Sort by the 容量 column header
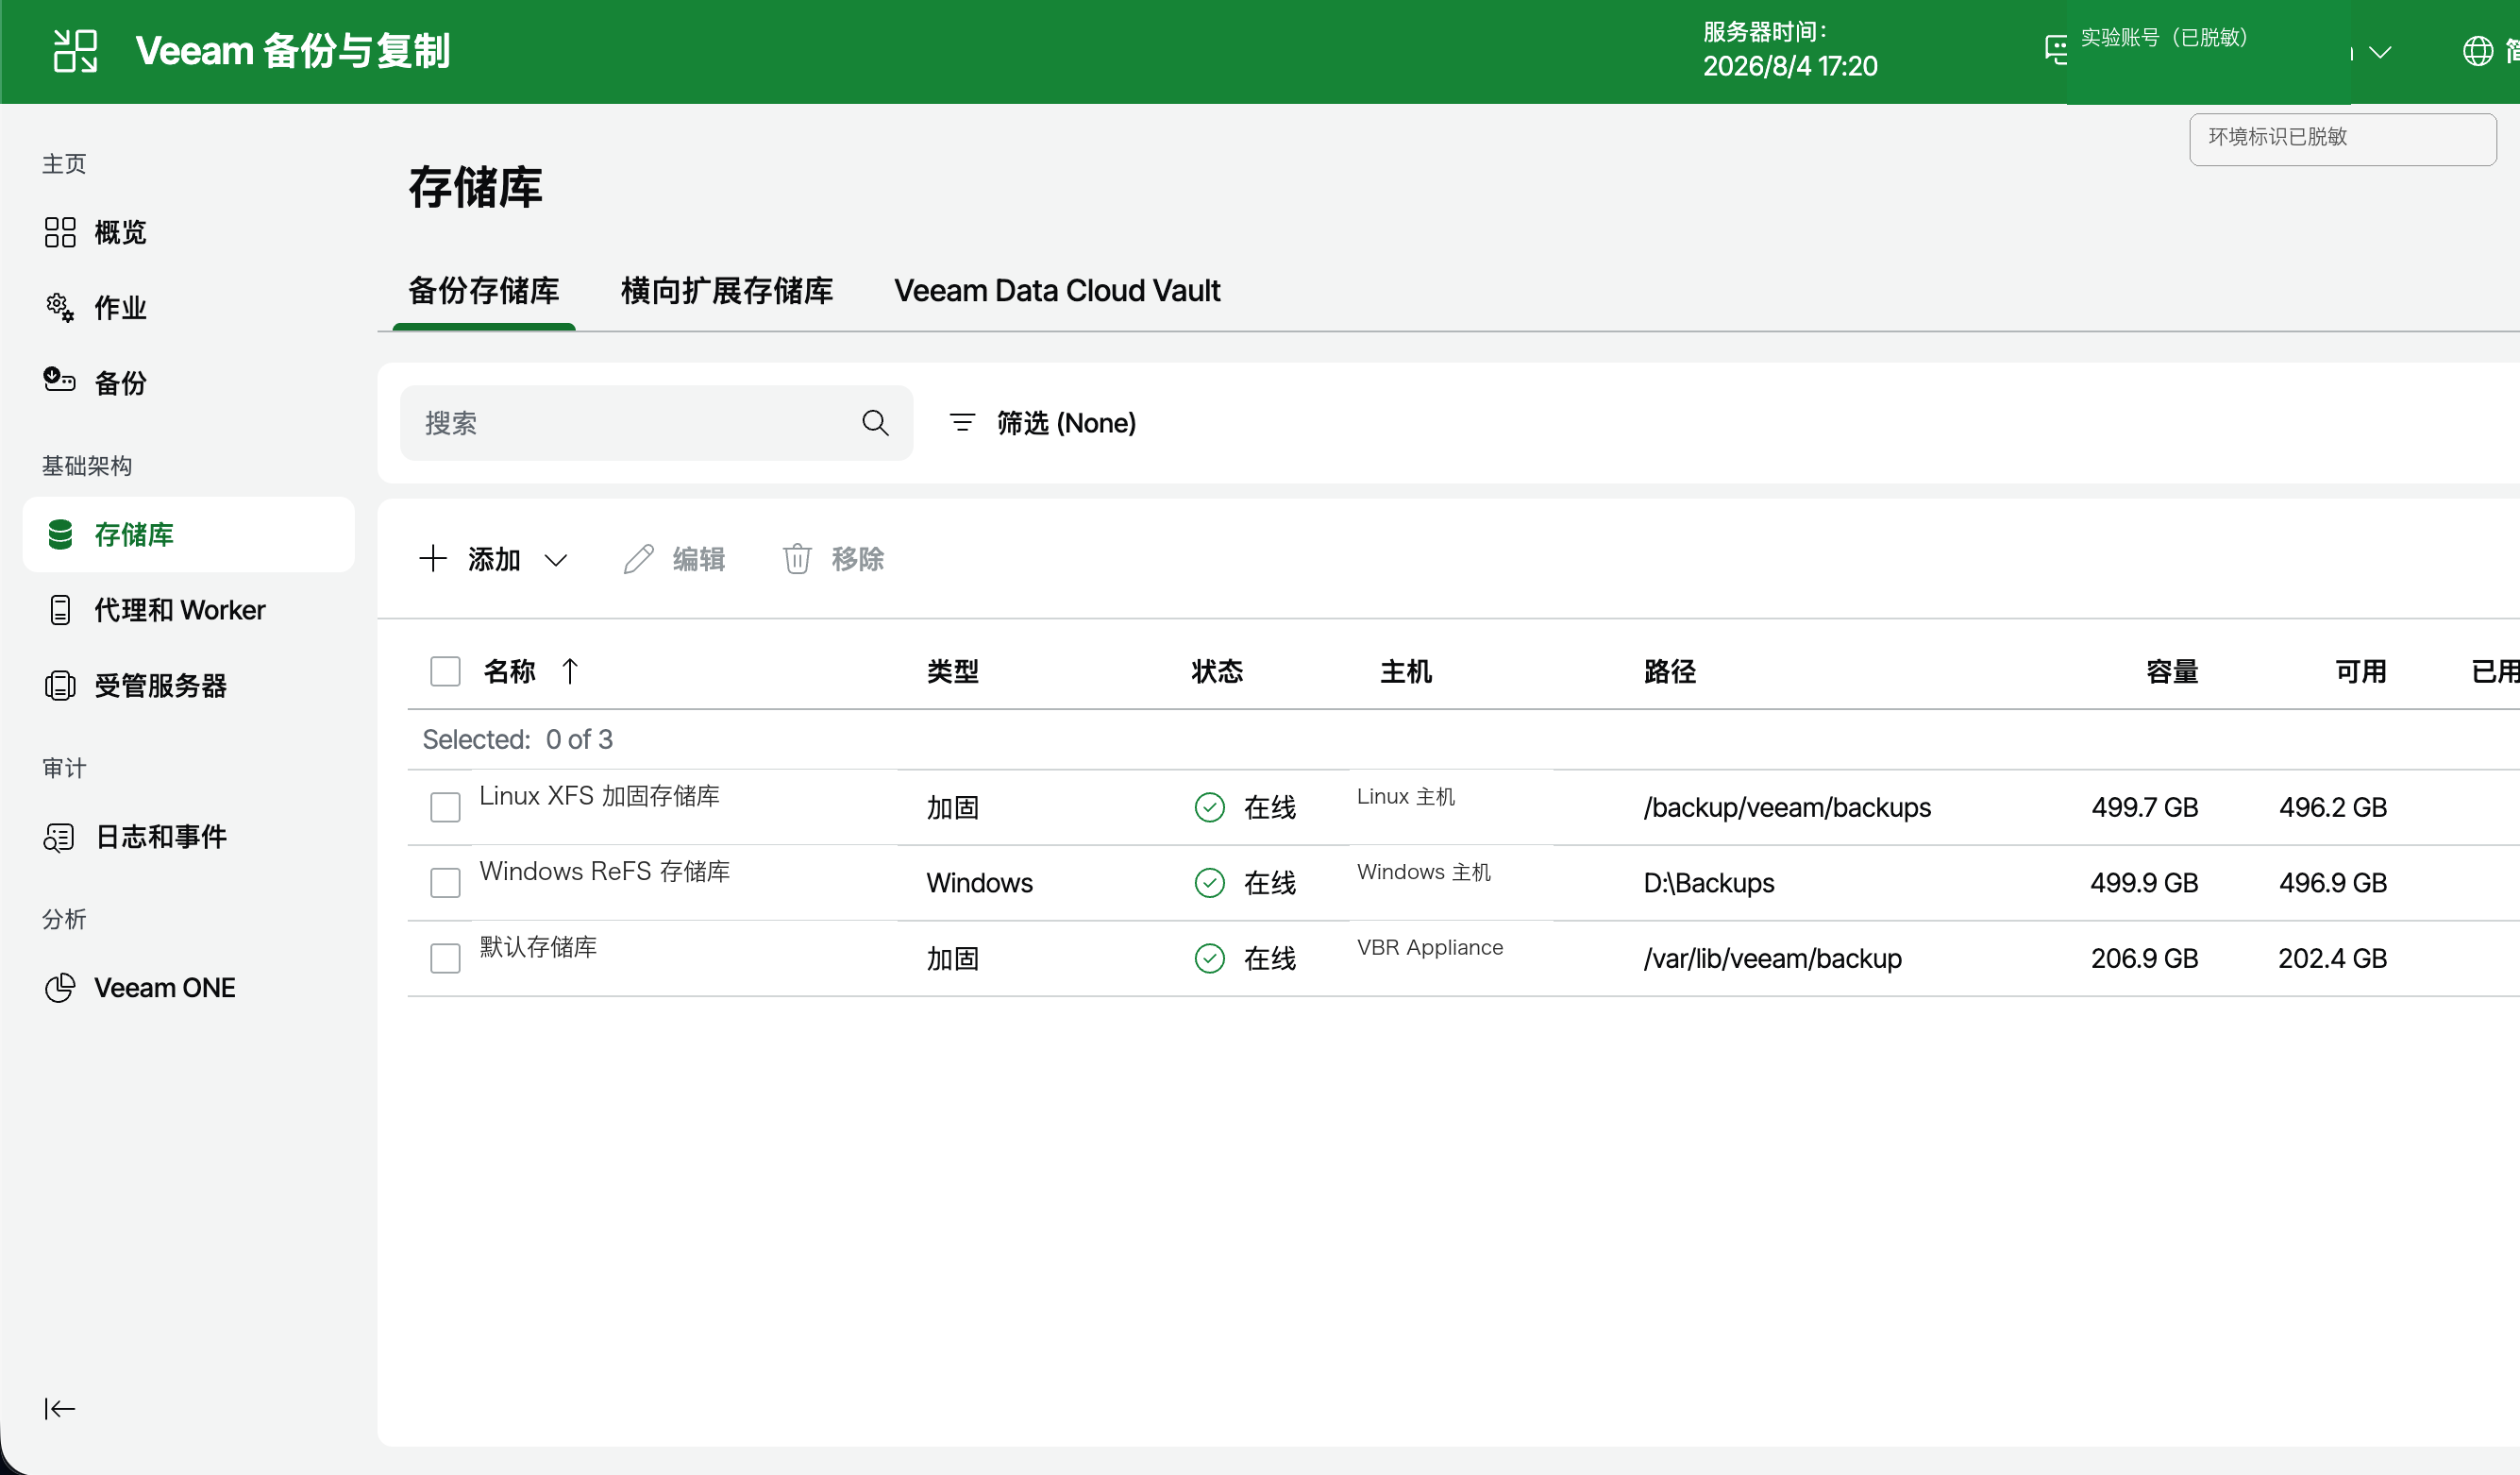Viewport: 2520px width, 1475px height. tap(2172, 671)
